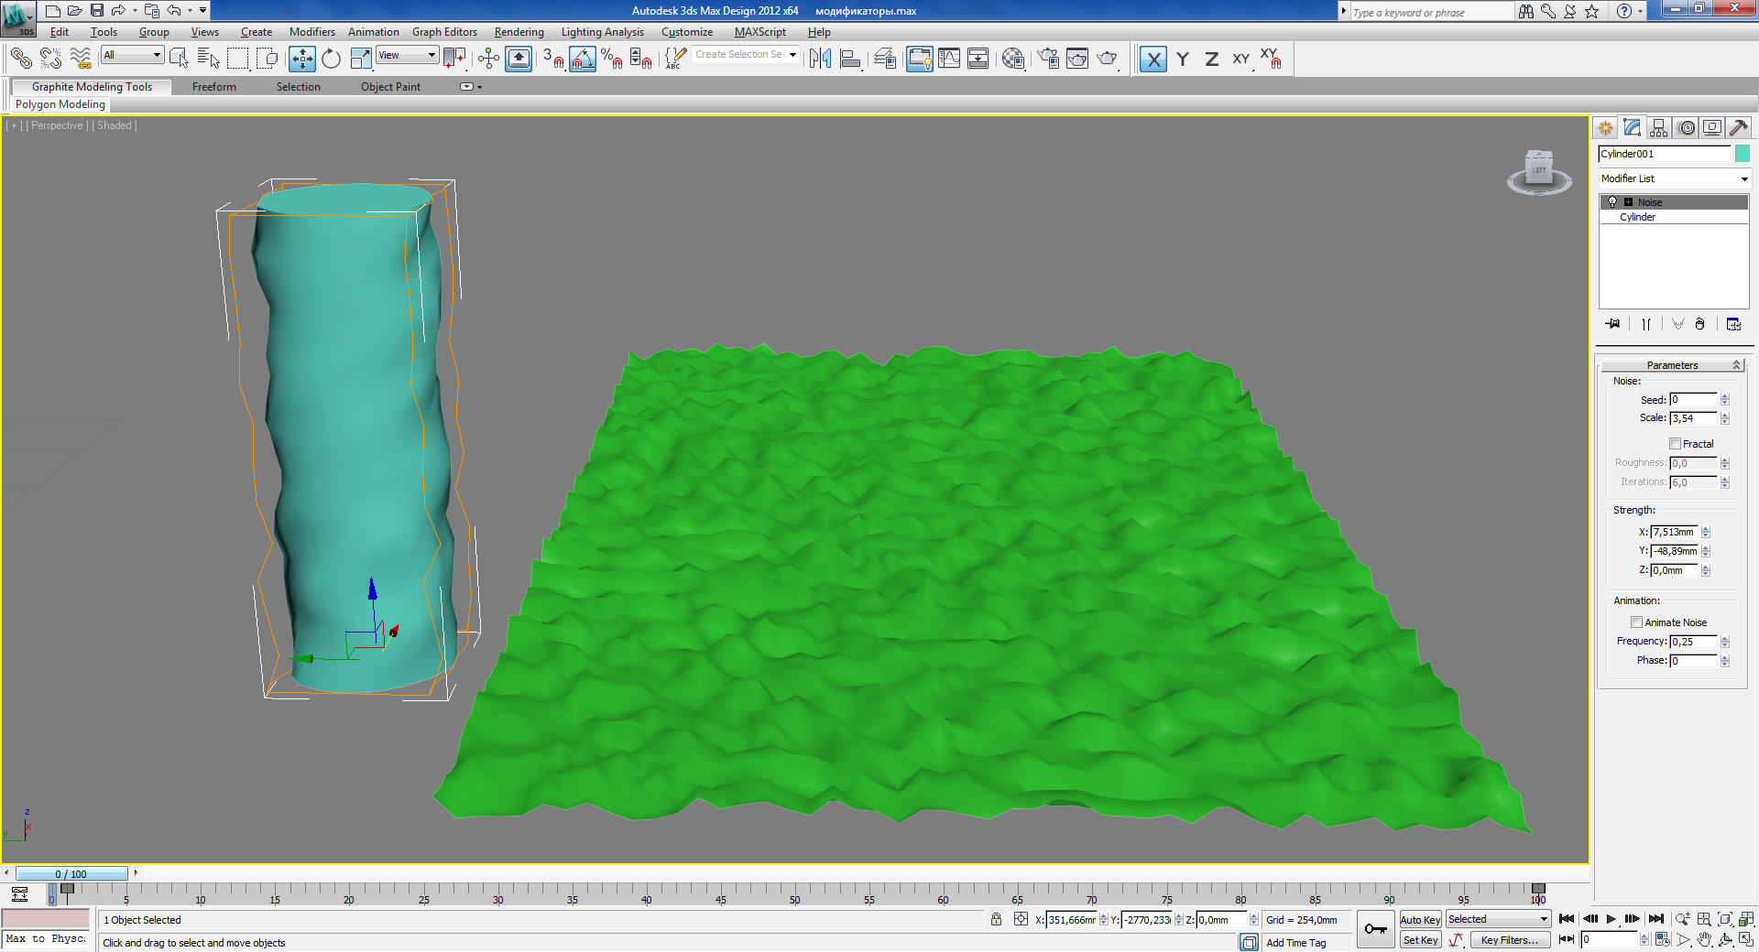Click Add Time Tag
Image resolution: width=1759 pixels, height=952 pixels.
[1295, 943]
